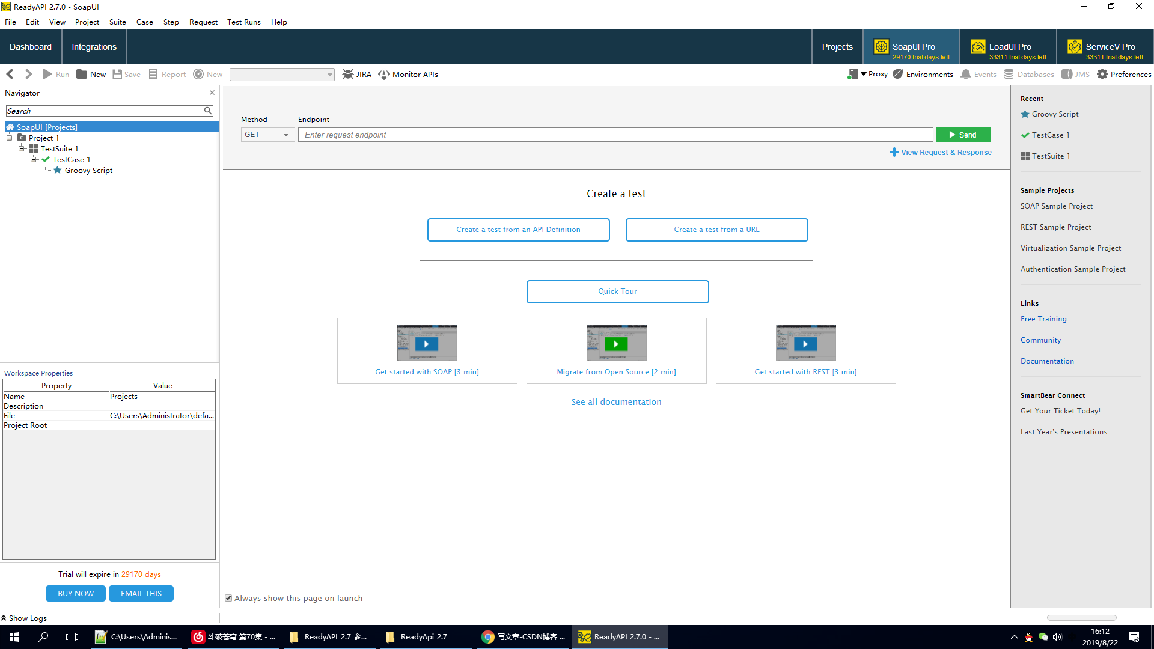Screen dimensions: 1154x649
Task: Open the GET method dropdown
Action: (x=267, y=135)
